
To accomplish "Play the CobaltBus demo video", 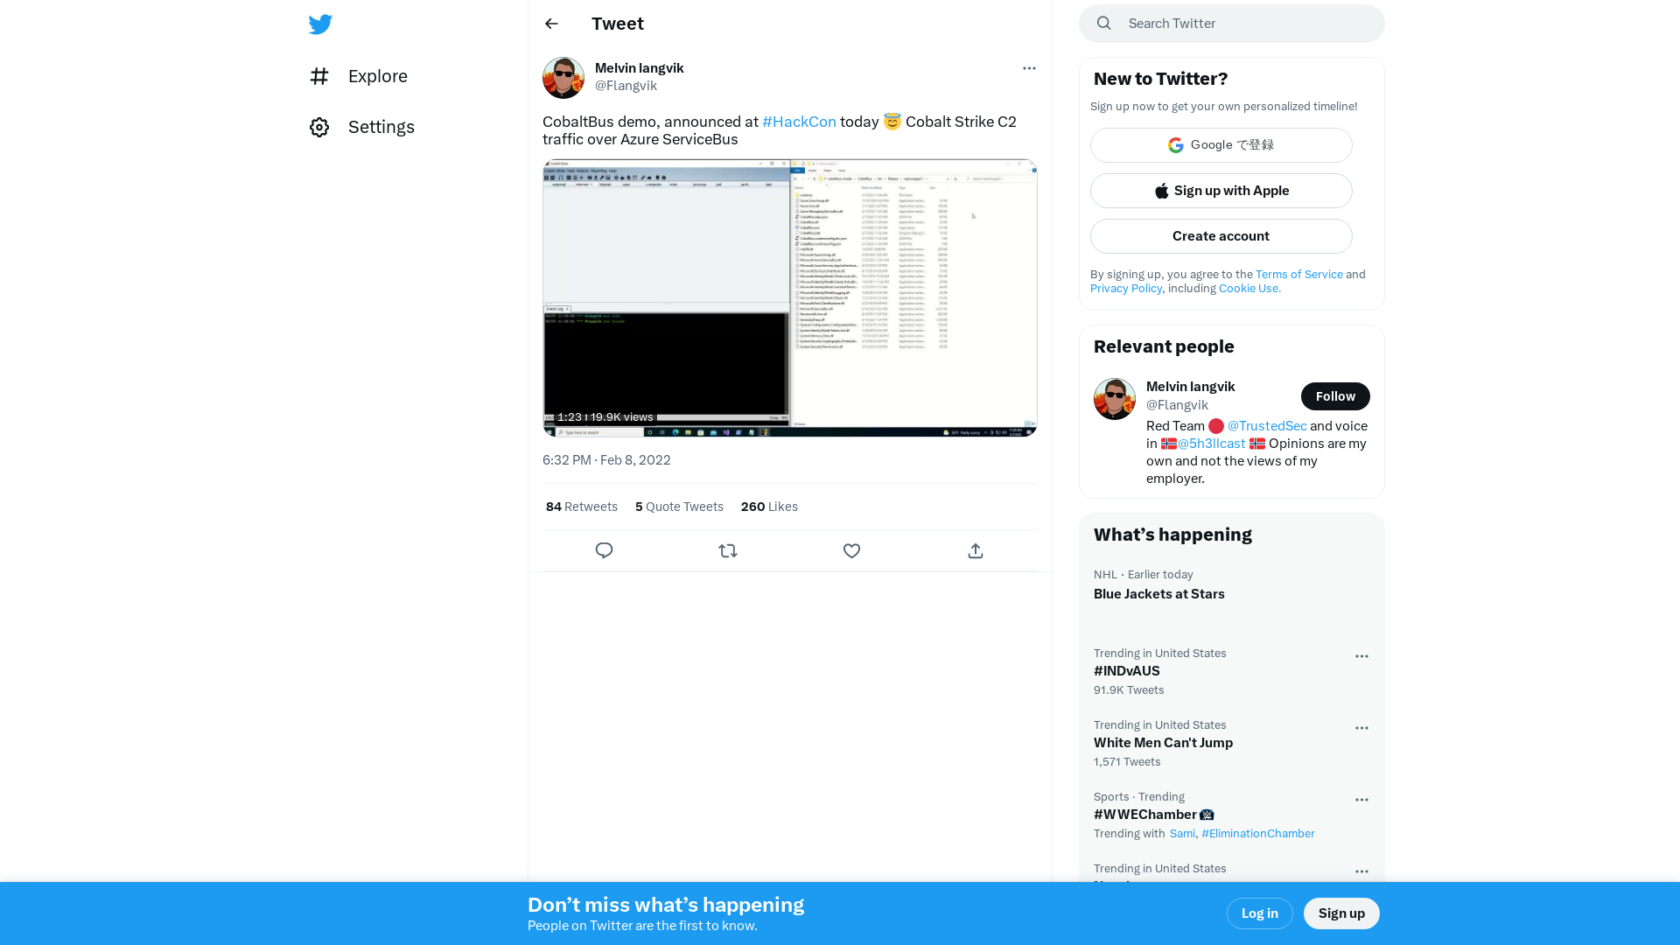I will [790, 297].
